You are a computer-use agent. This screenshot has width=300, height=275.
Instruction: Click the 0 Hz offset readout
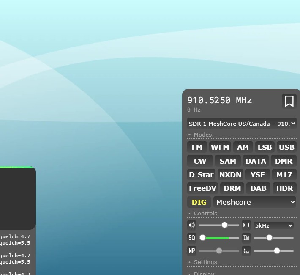pos(194,110)
